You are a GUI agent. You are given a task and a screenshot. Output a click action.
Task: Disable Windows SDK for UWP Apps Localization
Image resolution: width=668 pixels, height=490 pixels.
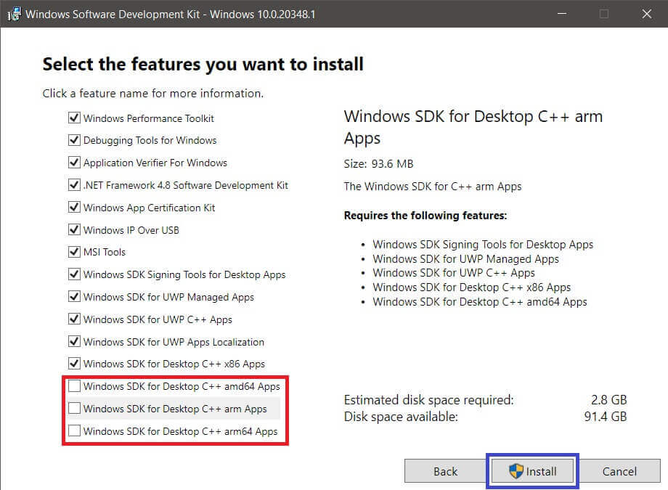coord(74,341)
